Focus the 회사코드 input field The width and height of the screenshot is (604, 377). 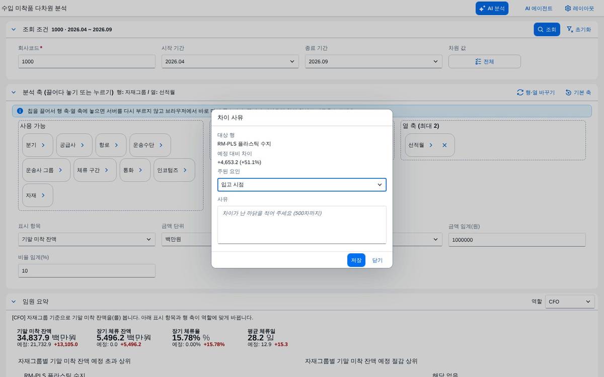[x=87, y=61]
